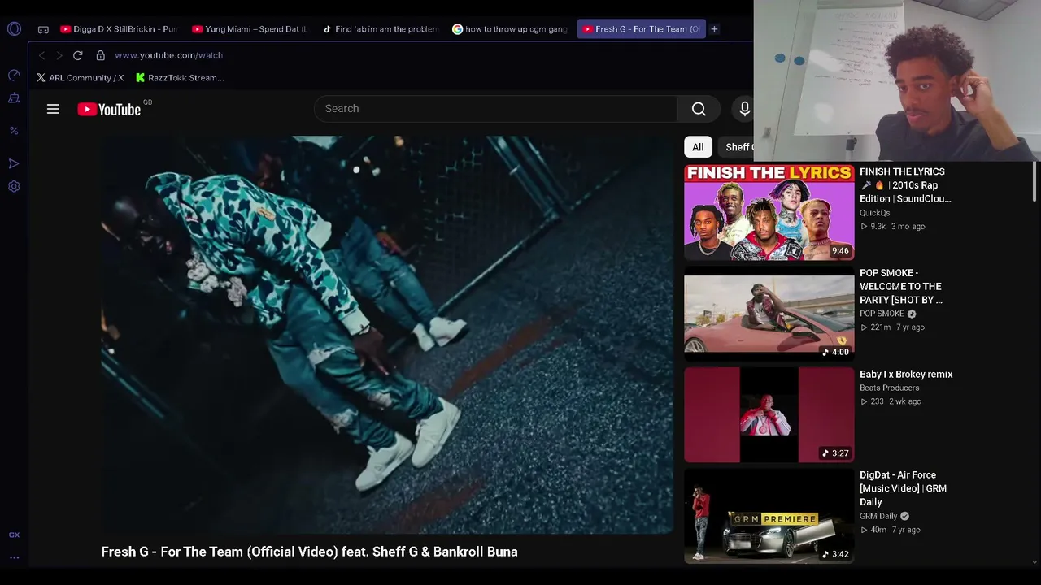Switch to Google how to throw up tab
The image size is (1041, 585).
coord(511,29)
